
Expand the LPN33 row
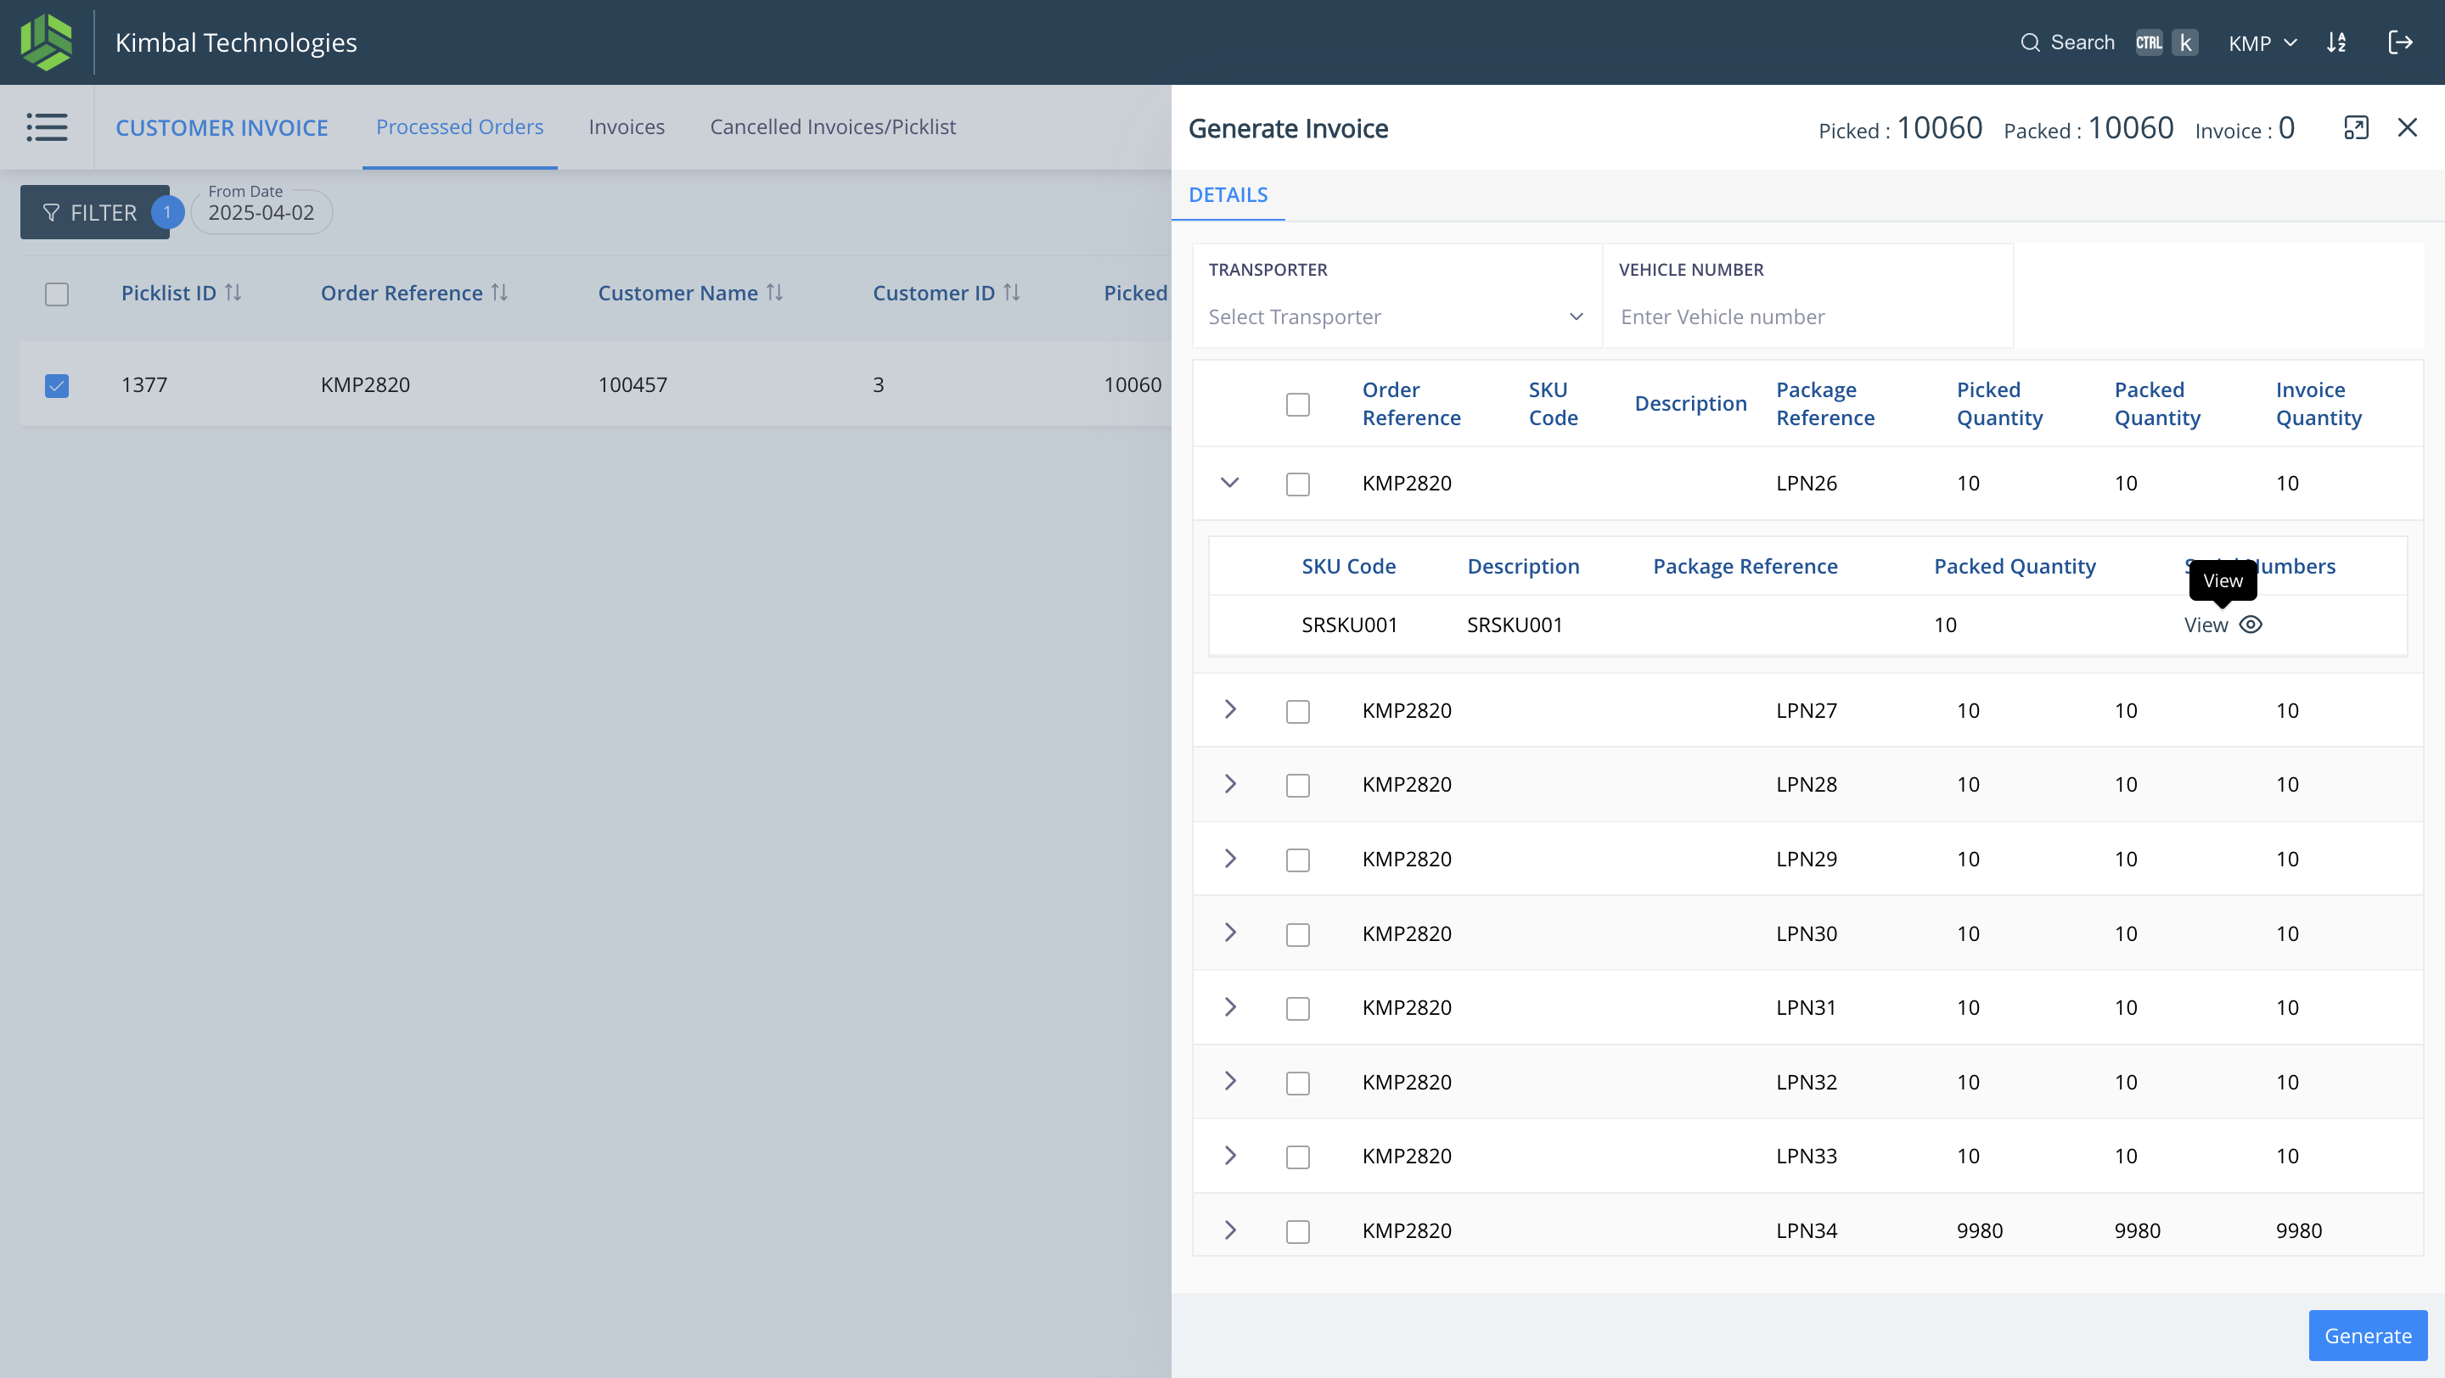[x=1230, y=1155]
